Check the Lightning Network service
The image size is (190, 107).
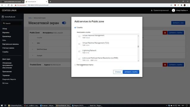pyautogui.click(x=79, y=51)
